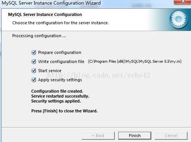Click the Press Finish to close text
Screen dimensions: 191x142
pos(64,111)
